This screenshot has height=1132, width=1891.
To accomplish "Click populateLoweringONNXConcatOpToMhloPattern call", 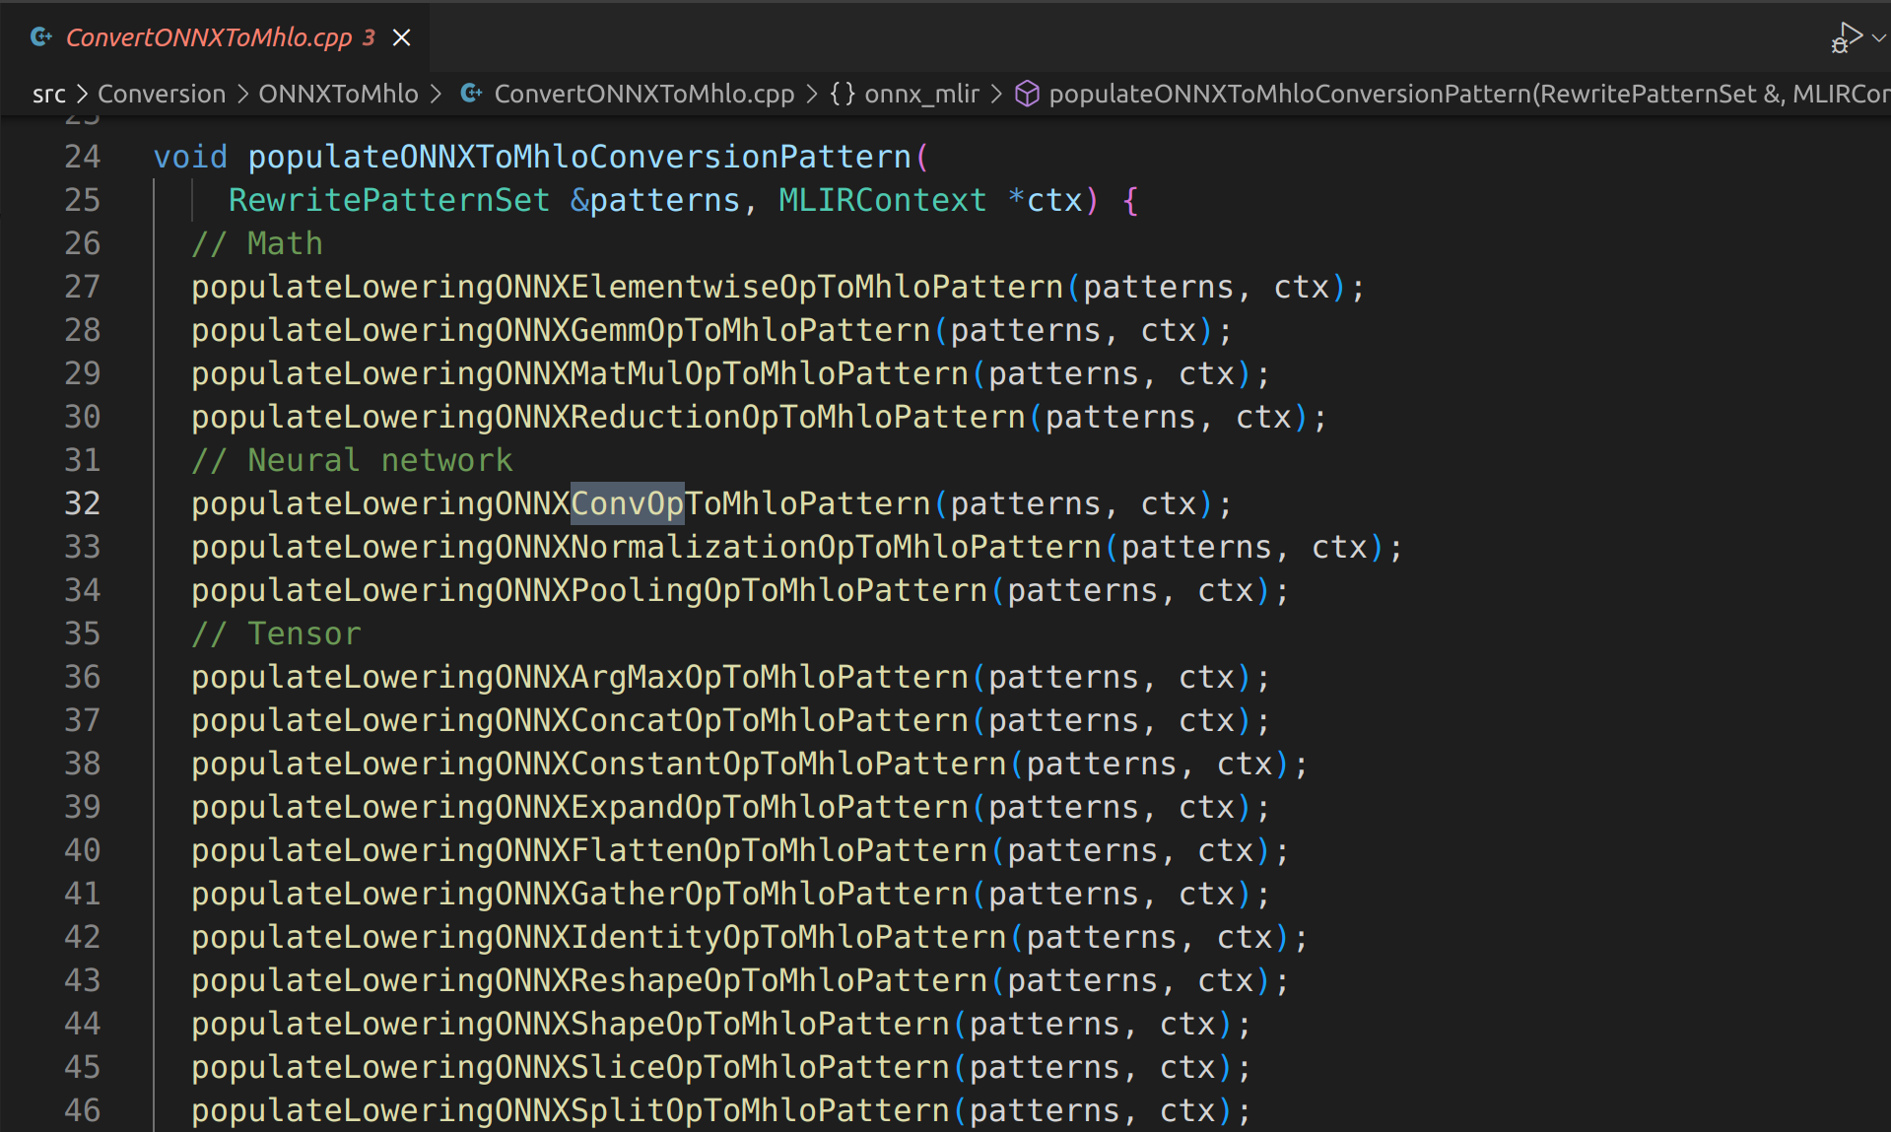I will pos(580,720).
